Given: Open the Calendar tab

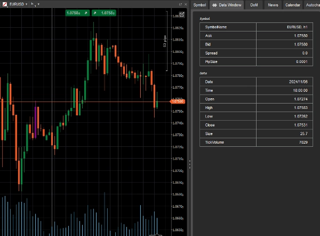Looking at the screenshot, I should (x=292, y=5).
